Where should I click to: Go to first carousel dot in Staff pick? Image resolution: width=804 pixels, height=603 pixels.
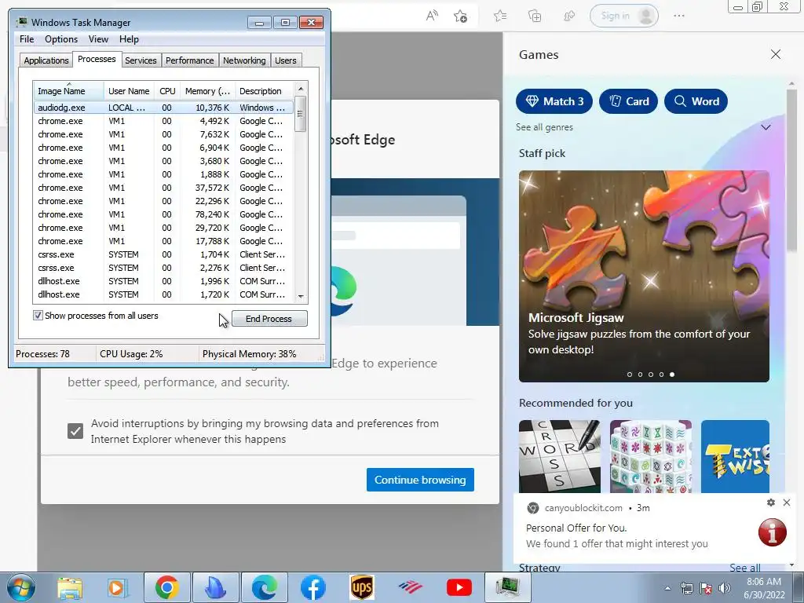pyautogui.click(x=630, y=375)
